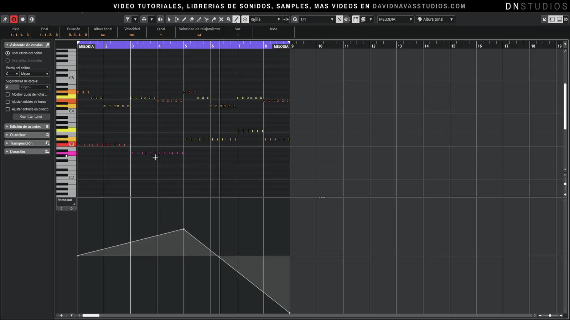Check Ajustar edición de tonos
This screenshot has width=570, height=320.
pyautogui.click(x=7, y=102)
